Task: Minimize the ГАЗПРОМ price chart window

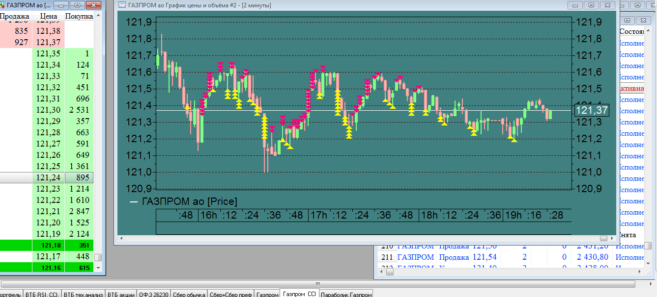Action: tap(576, 5)
